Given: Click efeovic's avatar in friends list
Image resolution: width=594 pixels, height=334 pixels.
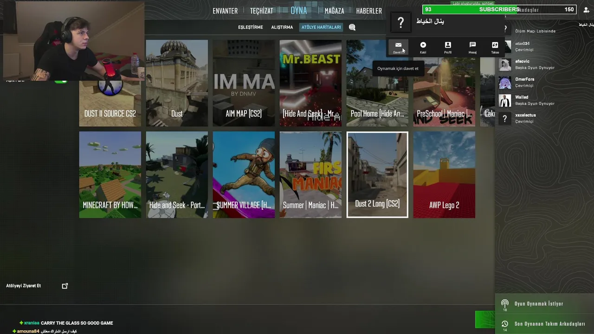Looking at the screenshot, I should pos(505,64).
